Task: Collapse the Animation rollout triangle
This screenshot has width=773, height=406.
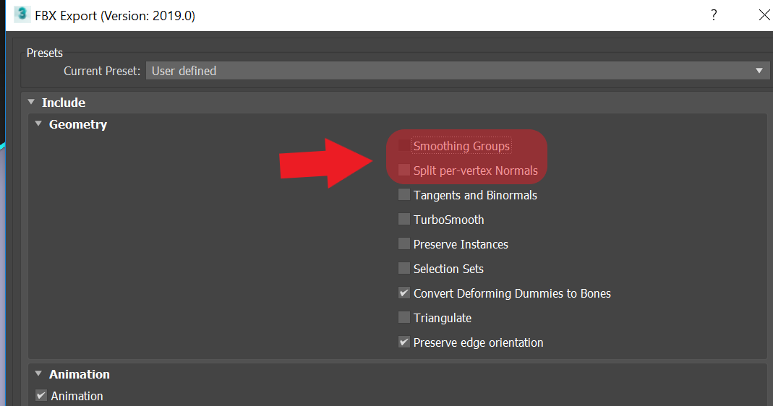Action: [39, 374]
